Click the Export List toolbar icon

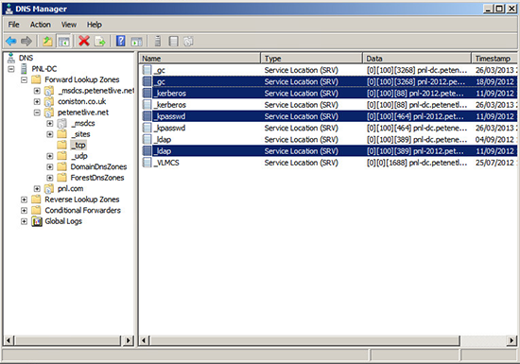100,41
